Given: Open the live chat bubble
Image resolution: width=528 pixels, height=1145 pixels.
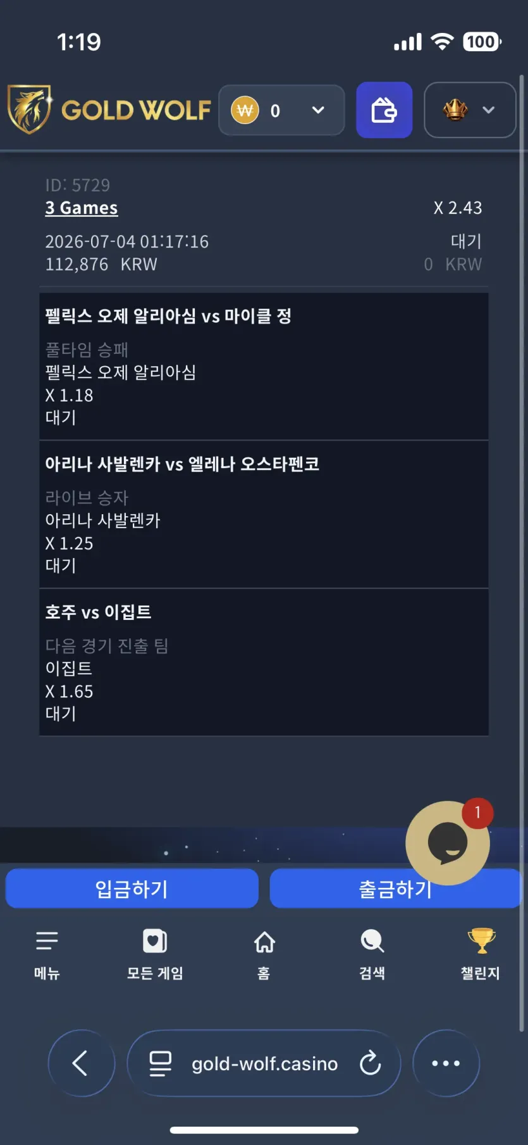Looking at the screenshot, I should point(448,843).
